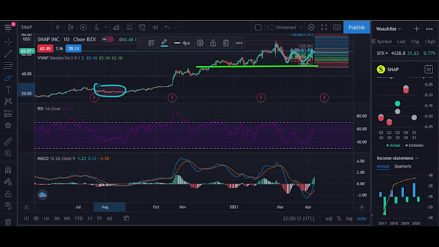
Task: Toggle lock on the selected drawing
Action: (213, 43)
